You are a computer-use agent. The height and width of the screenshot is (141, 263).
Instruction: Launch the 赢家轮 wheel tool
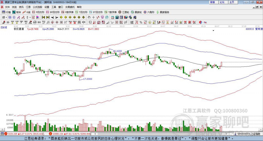tap(136, 12)
